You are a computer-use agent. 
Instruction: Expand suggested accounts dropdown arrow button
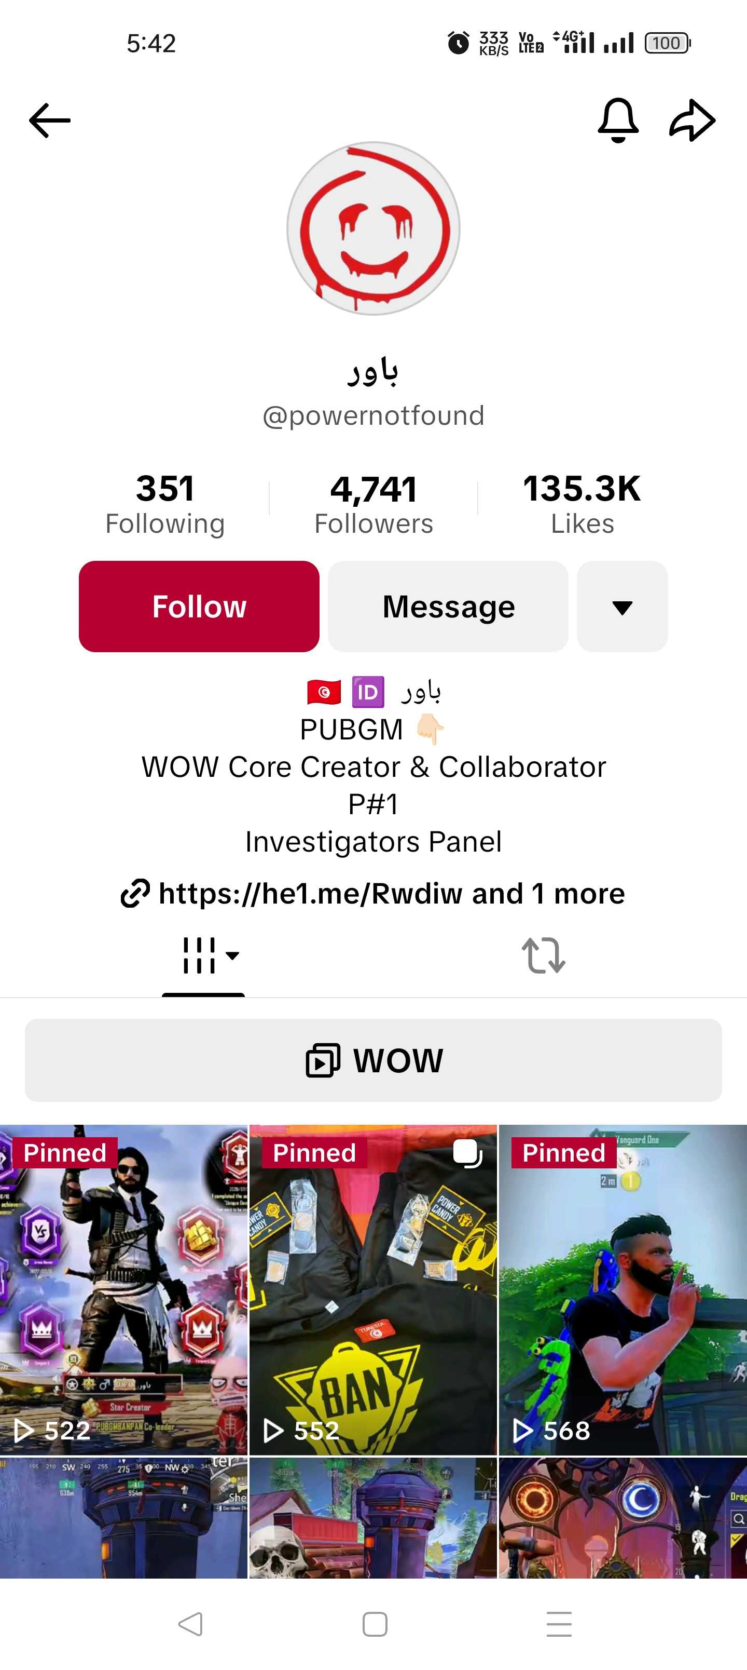[x=622, y=607]
